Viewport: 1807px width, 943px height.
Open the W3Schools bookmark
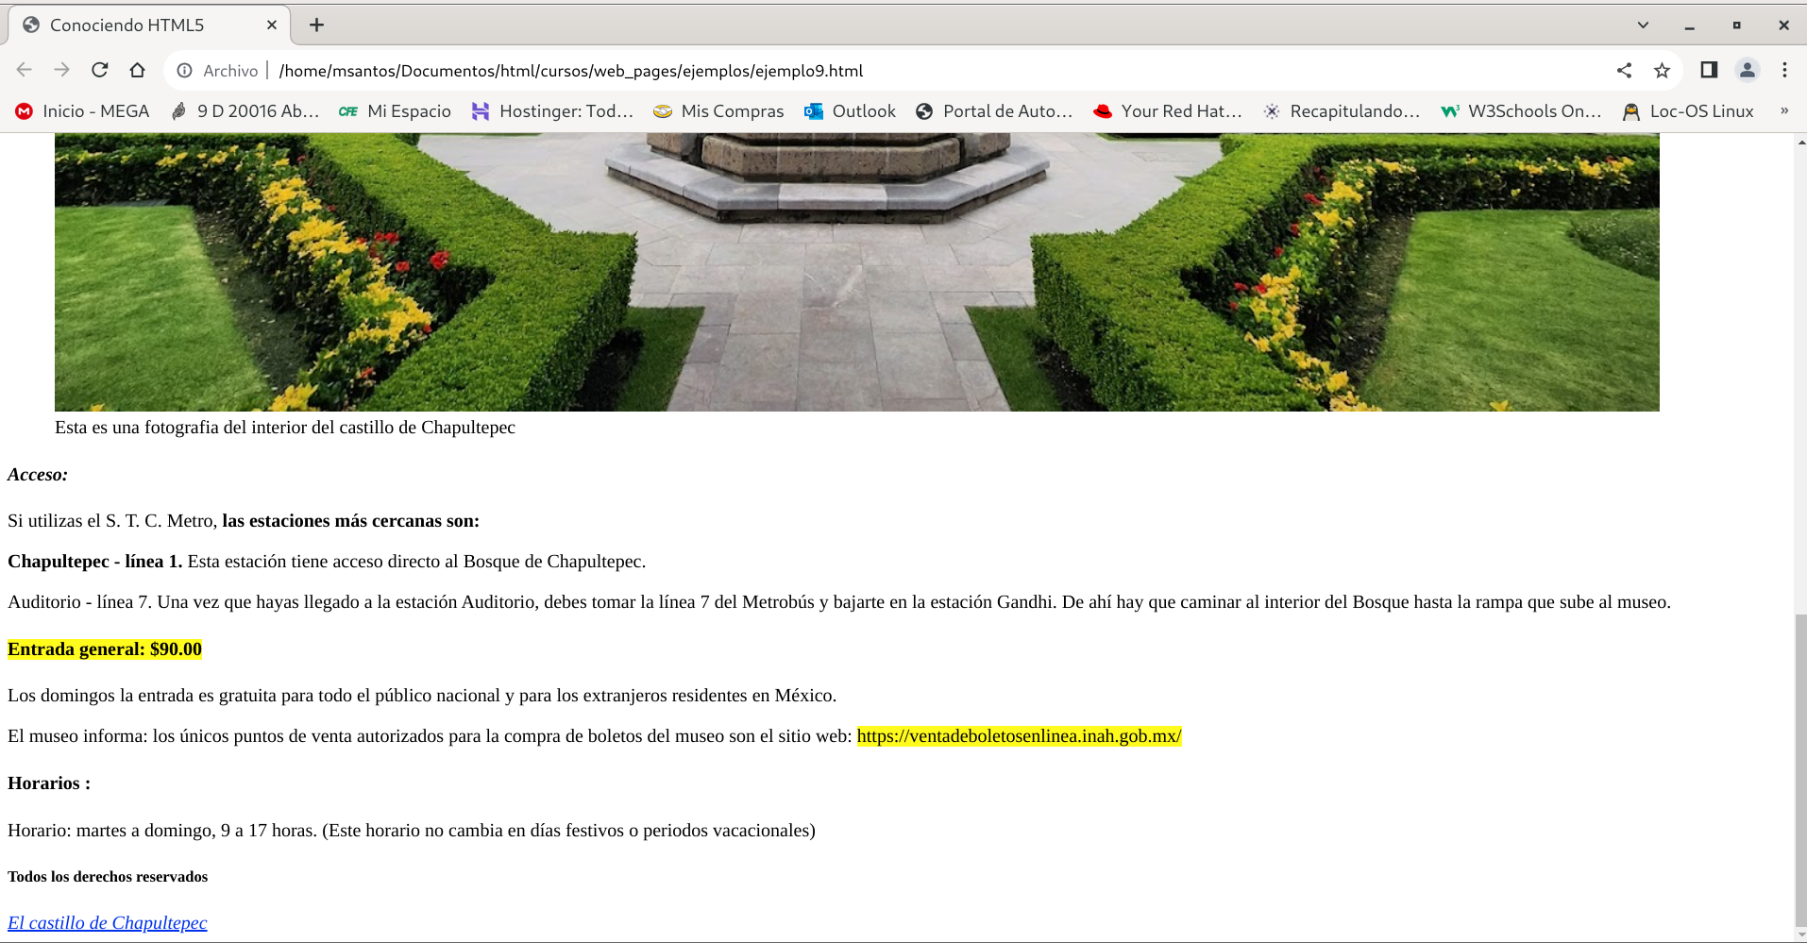(x=1521, y=111)
